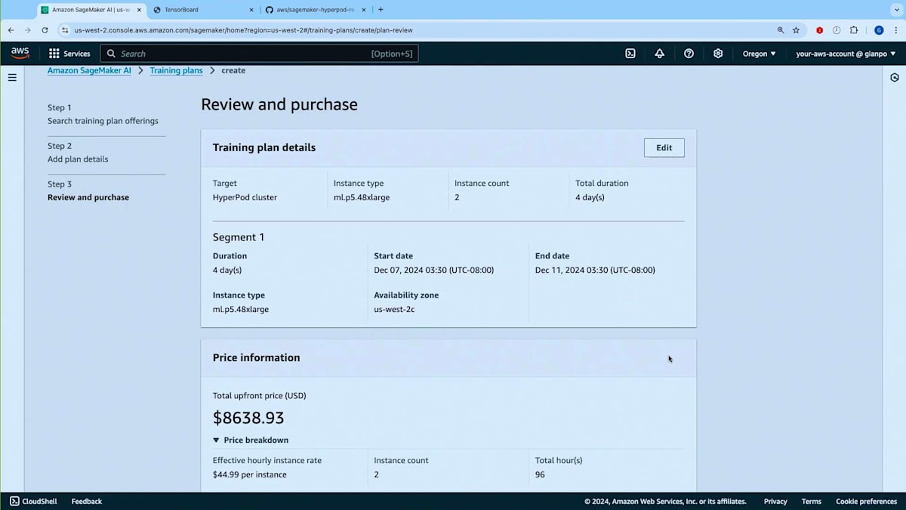906x510 pixels.
Task: Click the browser back arrow
Action: tap(11, 30)
